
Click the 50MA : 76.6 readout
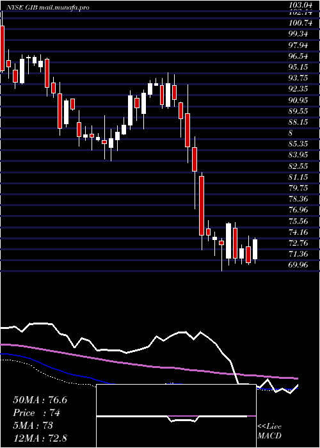point(40,400)
